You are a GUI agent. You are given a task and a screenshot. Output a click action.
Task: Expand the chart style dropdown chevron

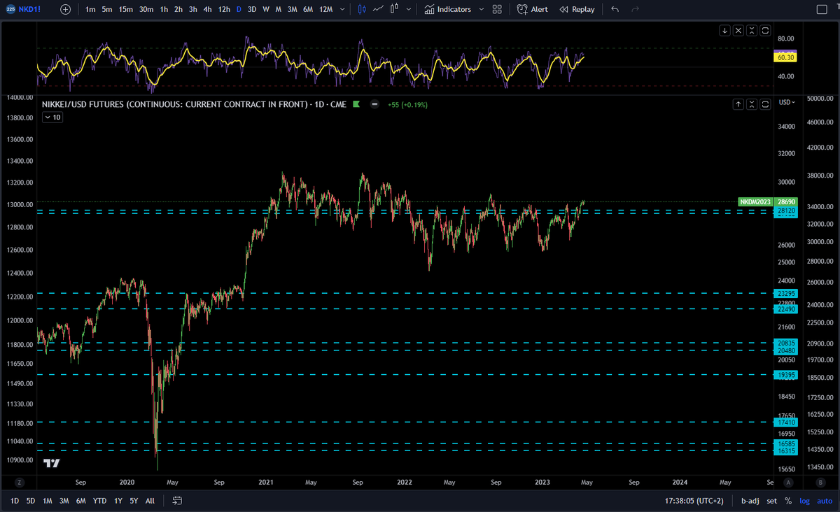[408, 9]
